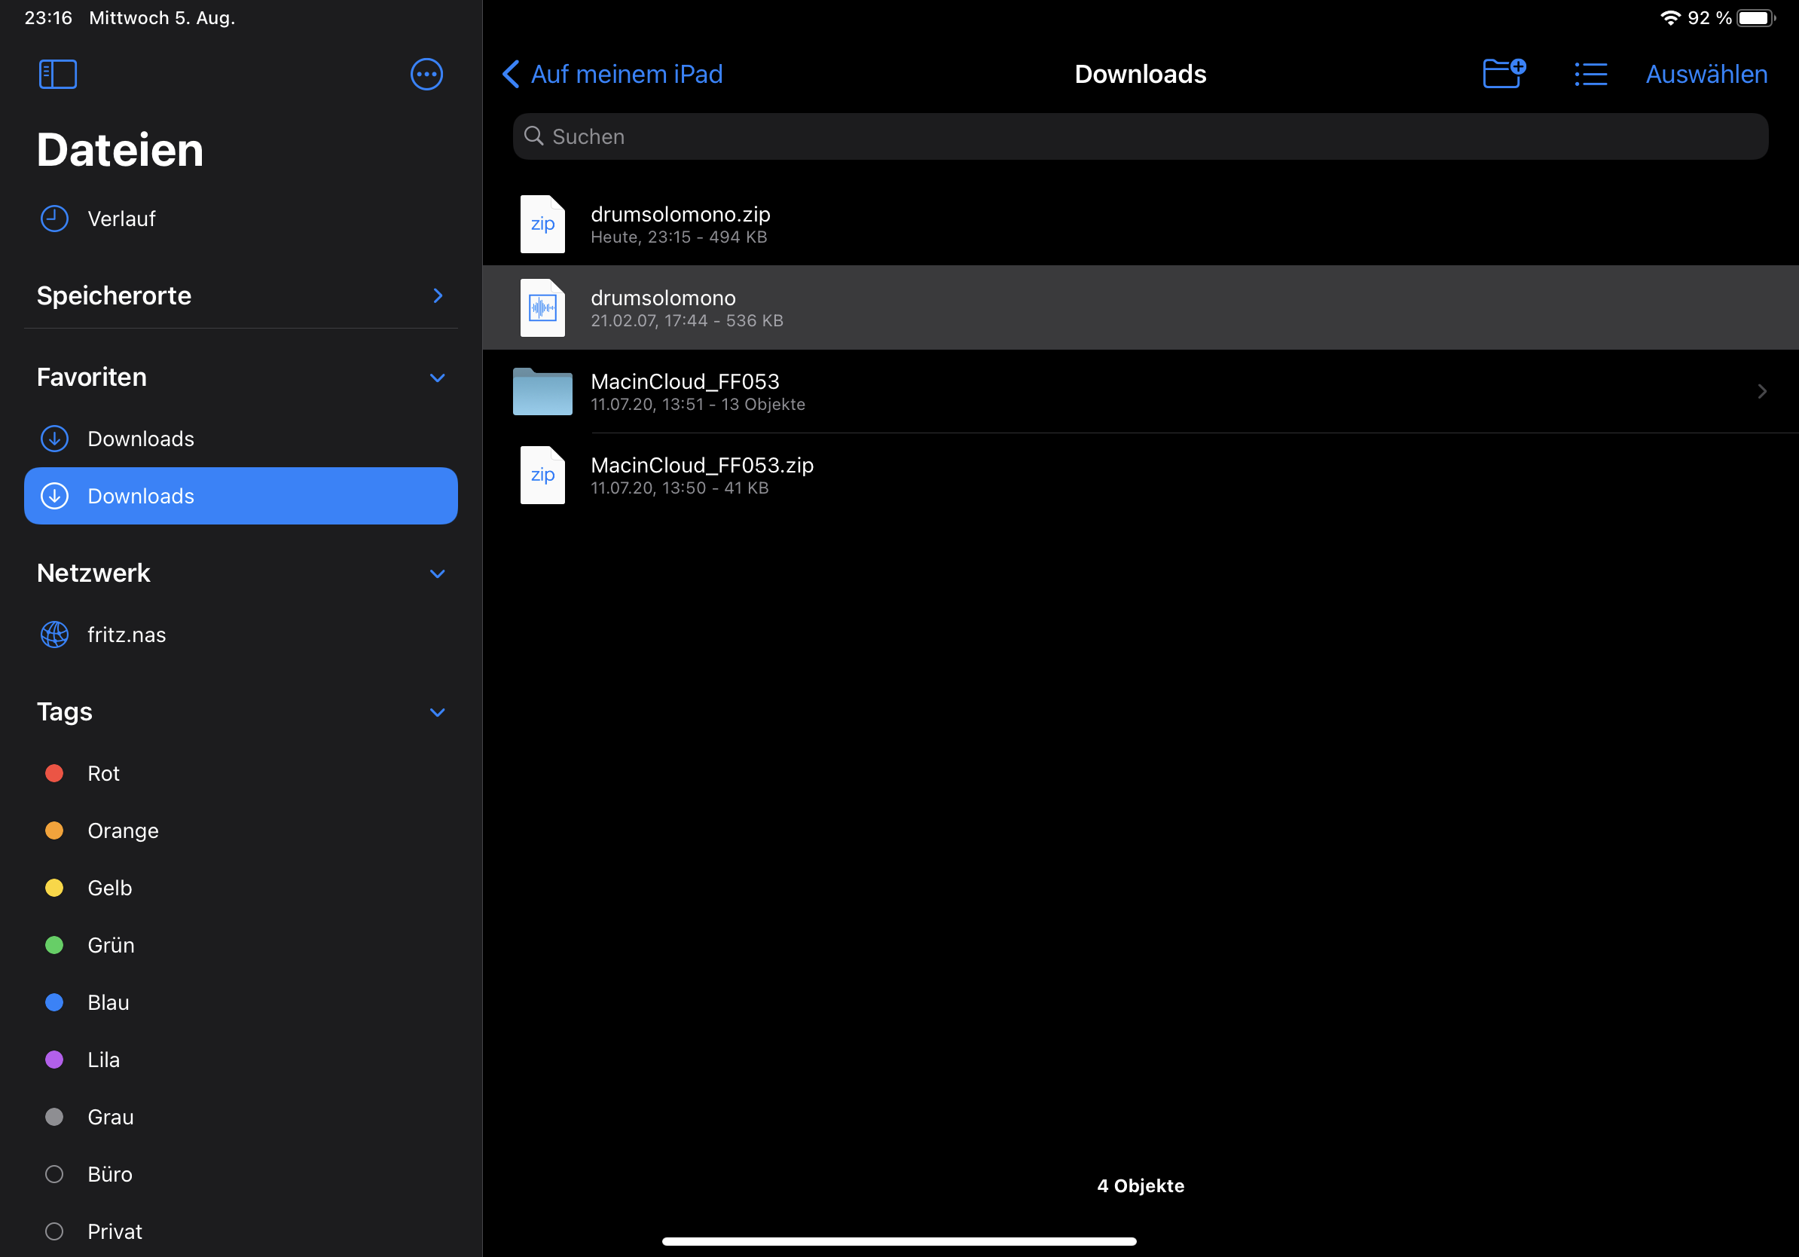Filter by the Rot red tag
This screenshot has height=1257, width=1799.
click(102, 773)
